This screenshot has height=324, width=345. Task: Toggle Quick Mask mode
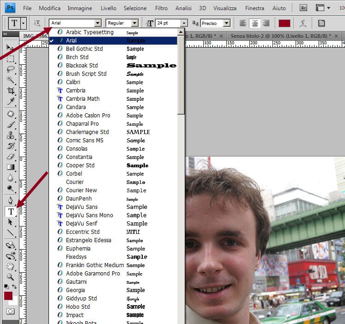pyautogui.click(x=10, y=311)
